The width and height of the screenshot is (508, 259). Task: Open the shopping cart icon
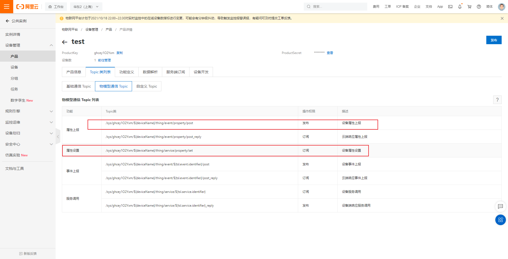tap(469, 7)
